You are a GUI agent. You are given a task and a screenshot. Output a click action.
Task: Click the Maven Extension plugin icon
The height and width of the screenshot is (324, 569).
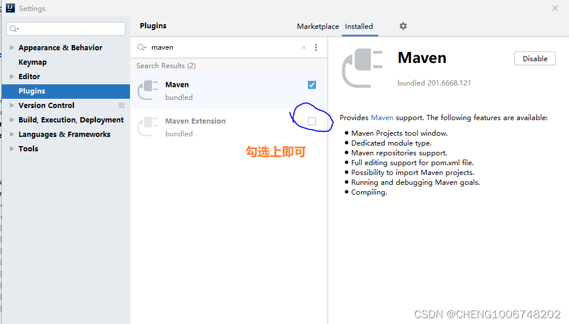point(148,126)
